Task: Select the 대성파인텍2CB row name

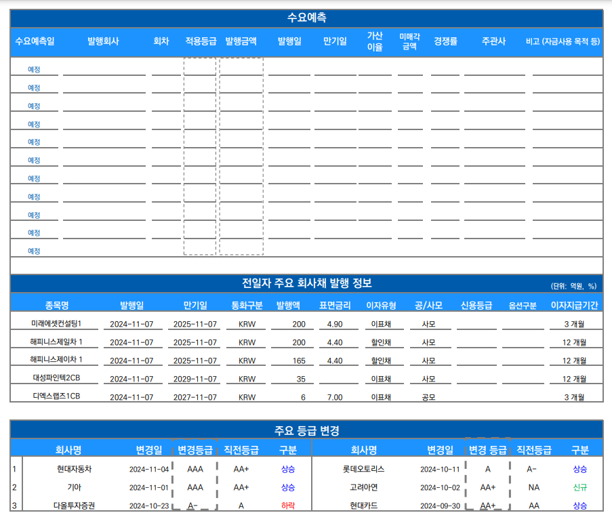Action: click(56, 379)
